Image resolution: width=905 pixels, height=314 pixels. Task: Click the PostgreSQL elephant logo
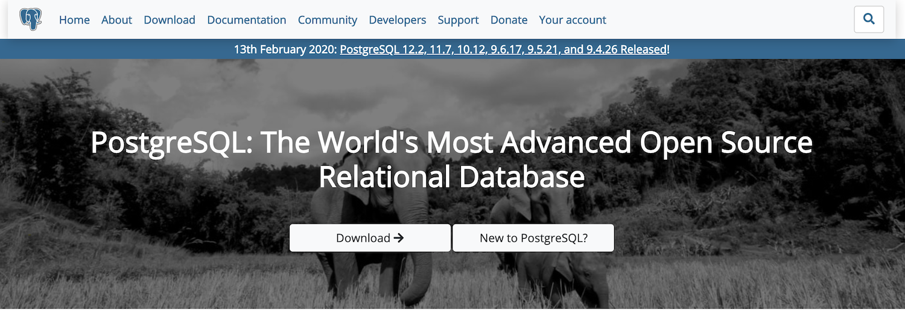30,19
